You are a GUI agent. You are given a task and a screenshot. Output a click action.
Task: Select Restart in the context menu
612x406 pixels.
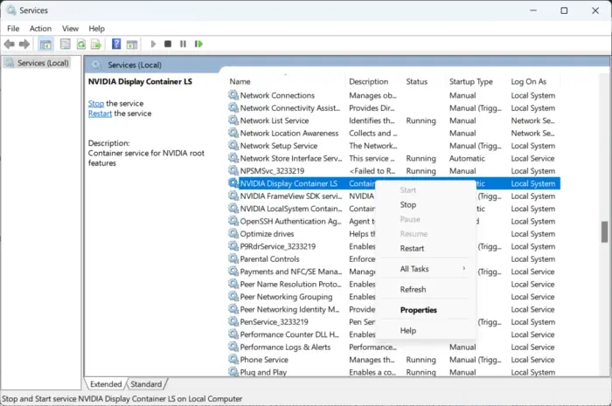(x=412, y=248)
